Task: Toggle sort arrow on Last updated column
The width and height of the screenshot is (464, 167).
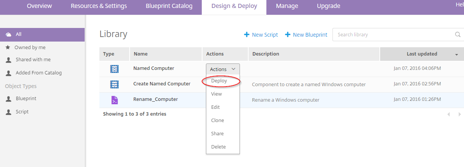Action: pos(456,54)
